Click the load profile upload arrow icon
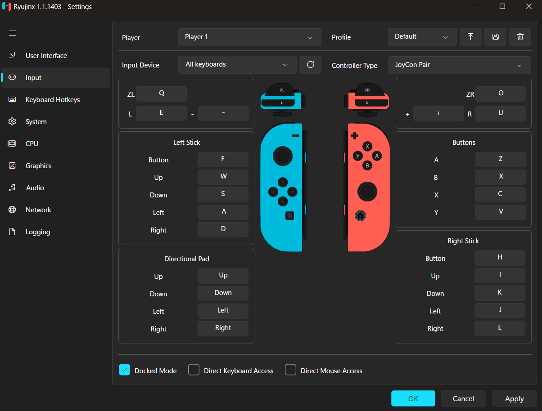The height and width of the screenshot is (411, 542). point(470,37)
